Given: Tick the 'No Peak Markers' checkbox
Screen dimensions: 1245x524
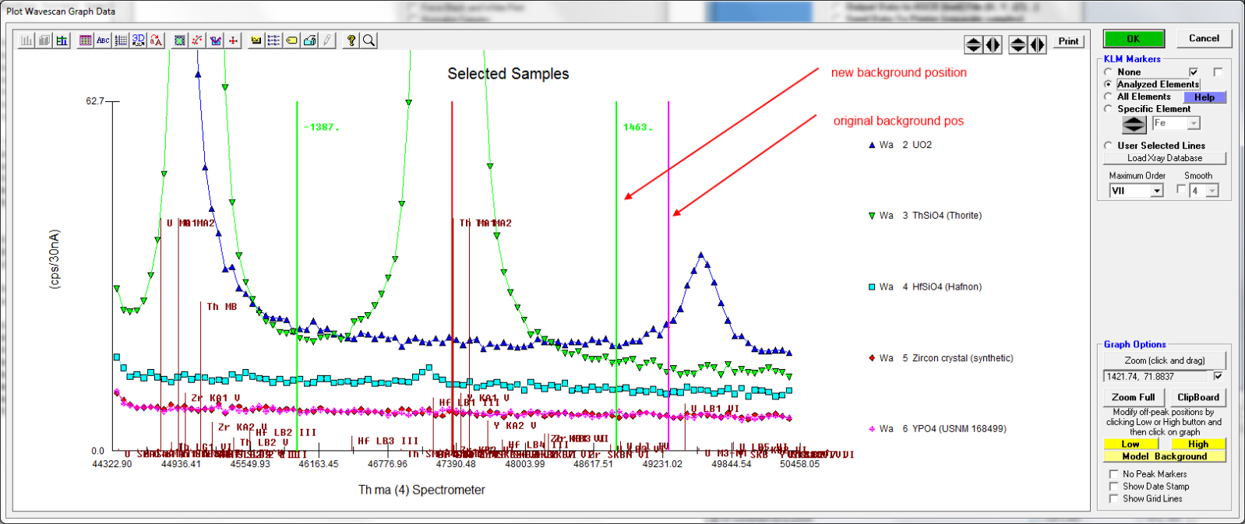Looking at the screenshot, I should (x=1113, y=474).
